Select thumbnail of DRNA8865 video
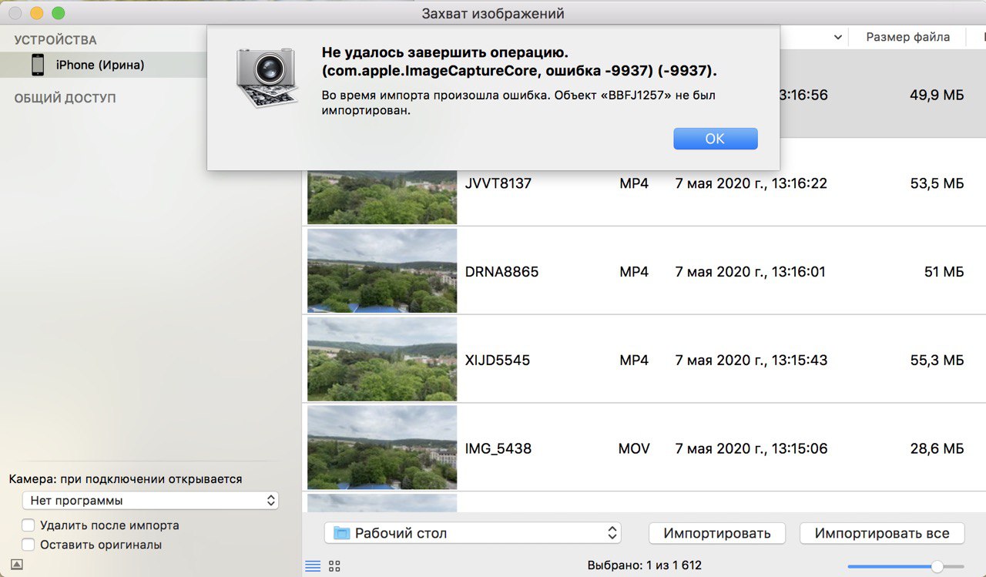The width and height of the screenshot is (986, 577). 382,270
